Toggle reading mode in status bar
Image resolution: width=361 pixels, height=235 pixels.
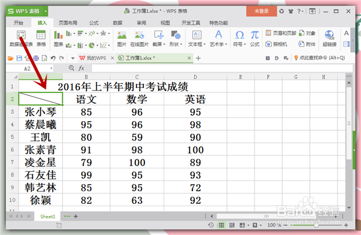click(242, 225)
